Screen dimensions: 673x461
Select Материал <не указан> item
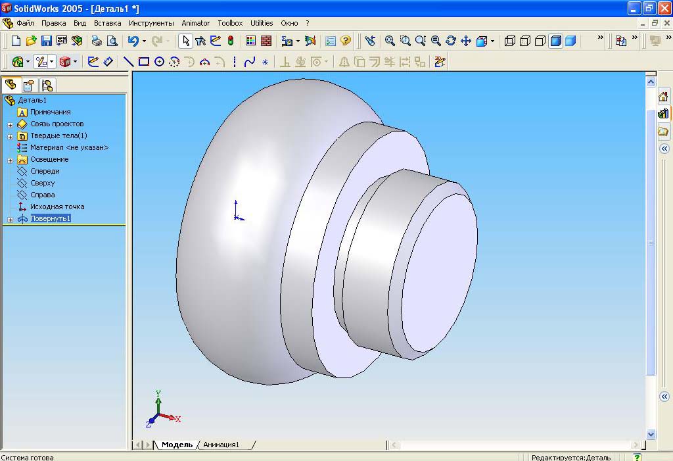click(x=69, y=147)
